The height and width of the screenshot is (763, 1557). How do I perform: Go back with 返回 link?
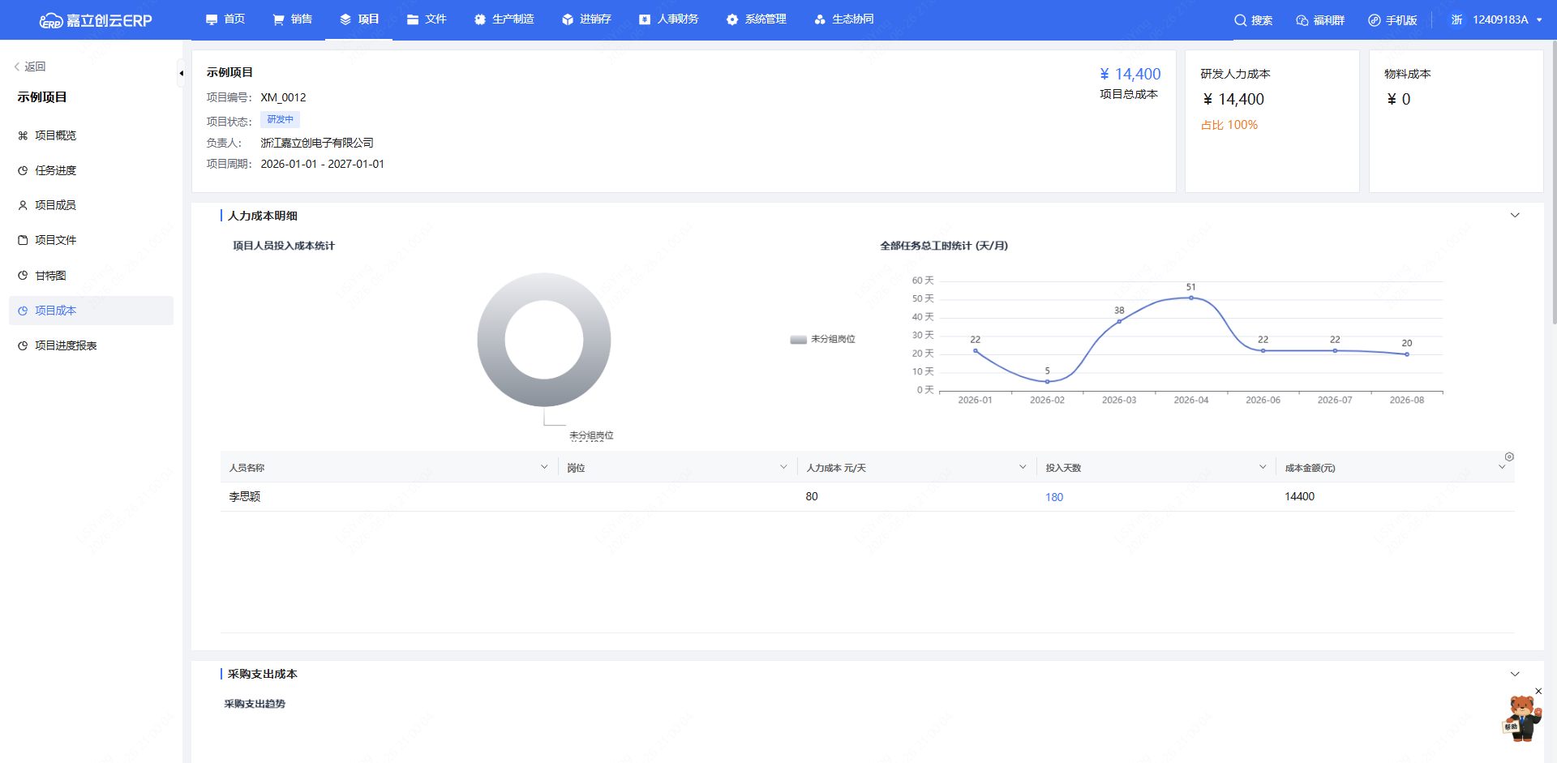pyautogui.click(x=30, y=66)
